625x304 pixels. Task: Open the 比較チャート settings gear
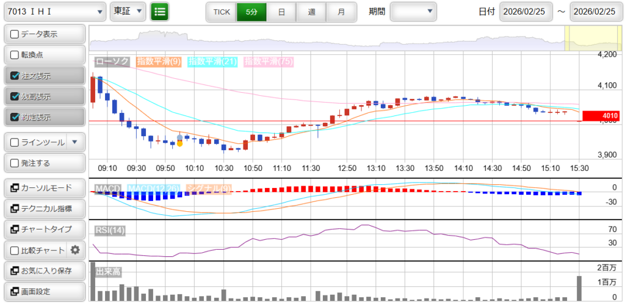[x=76, y=250]
